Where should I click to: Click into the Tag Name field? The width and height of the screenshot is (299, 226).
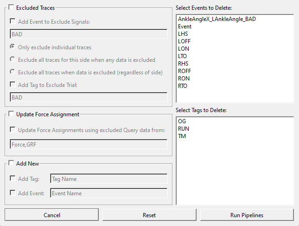click(109, 179)
